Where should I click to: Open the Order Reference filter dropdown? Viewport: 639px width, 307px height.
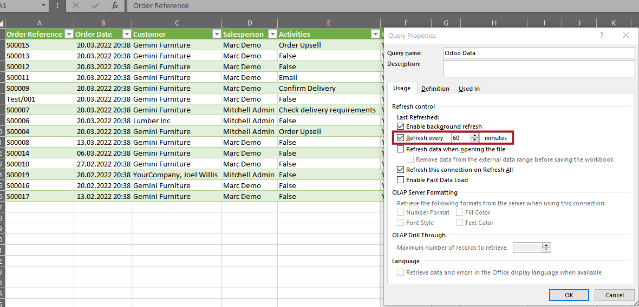(69, 34)
